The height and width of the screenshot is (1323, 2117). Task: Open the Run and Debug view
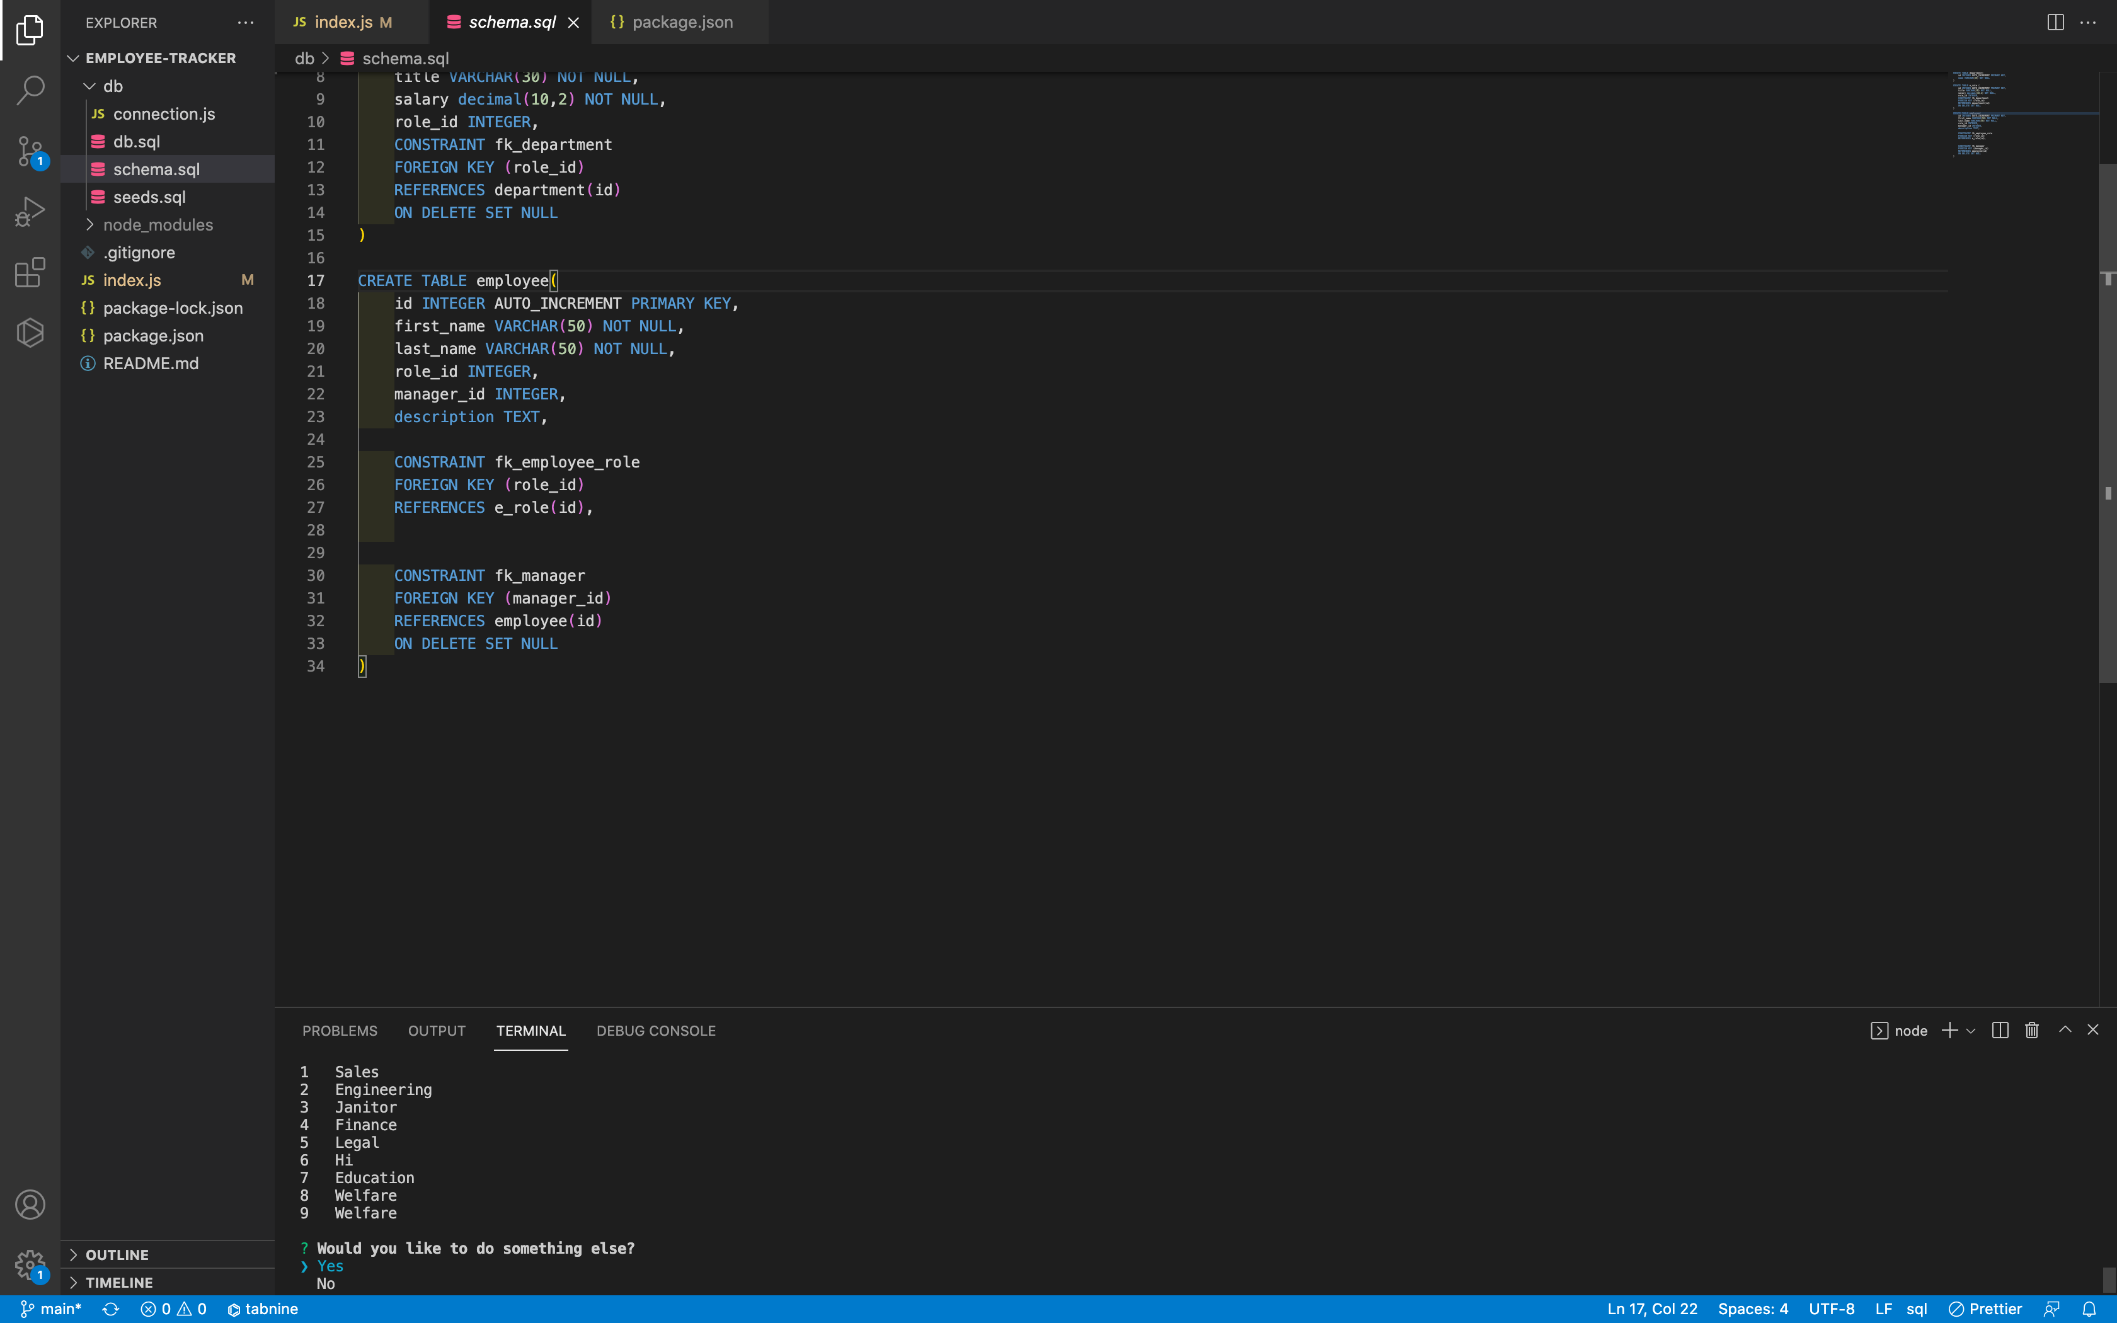tap(30, 211)
